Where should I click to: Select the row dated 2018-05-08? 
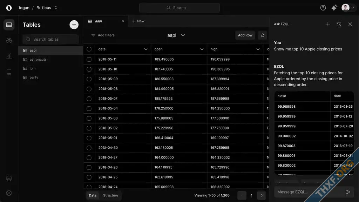[x=89, y=89]
